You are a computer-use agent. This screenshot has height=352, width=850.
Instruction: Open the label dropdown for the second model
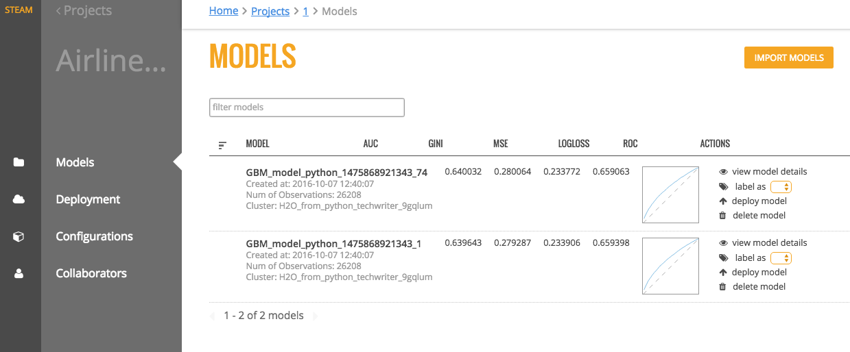pos(781,258)
